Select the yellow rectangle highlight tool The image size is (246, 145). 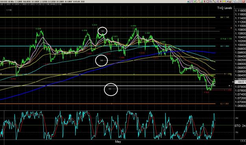point(224,2)
